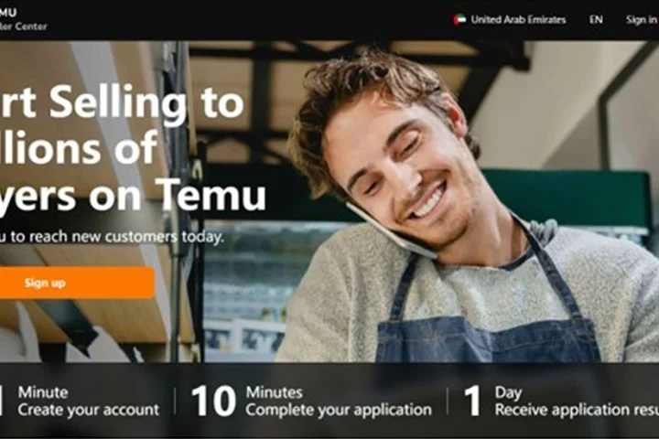Click the 'llions of' headline line
Viewport: 659px width, 439px height.
(x=78, y=147)
